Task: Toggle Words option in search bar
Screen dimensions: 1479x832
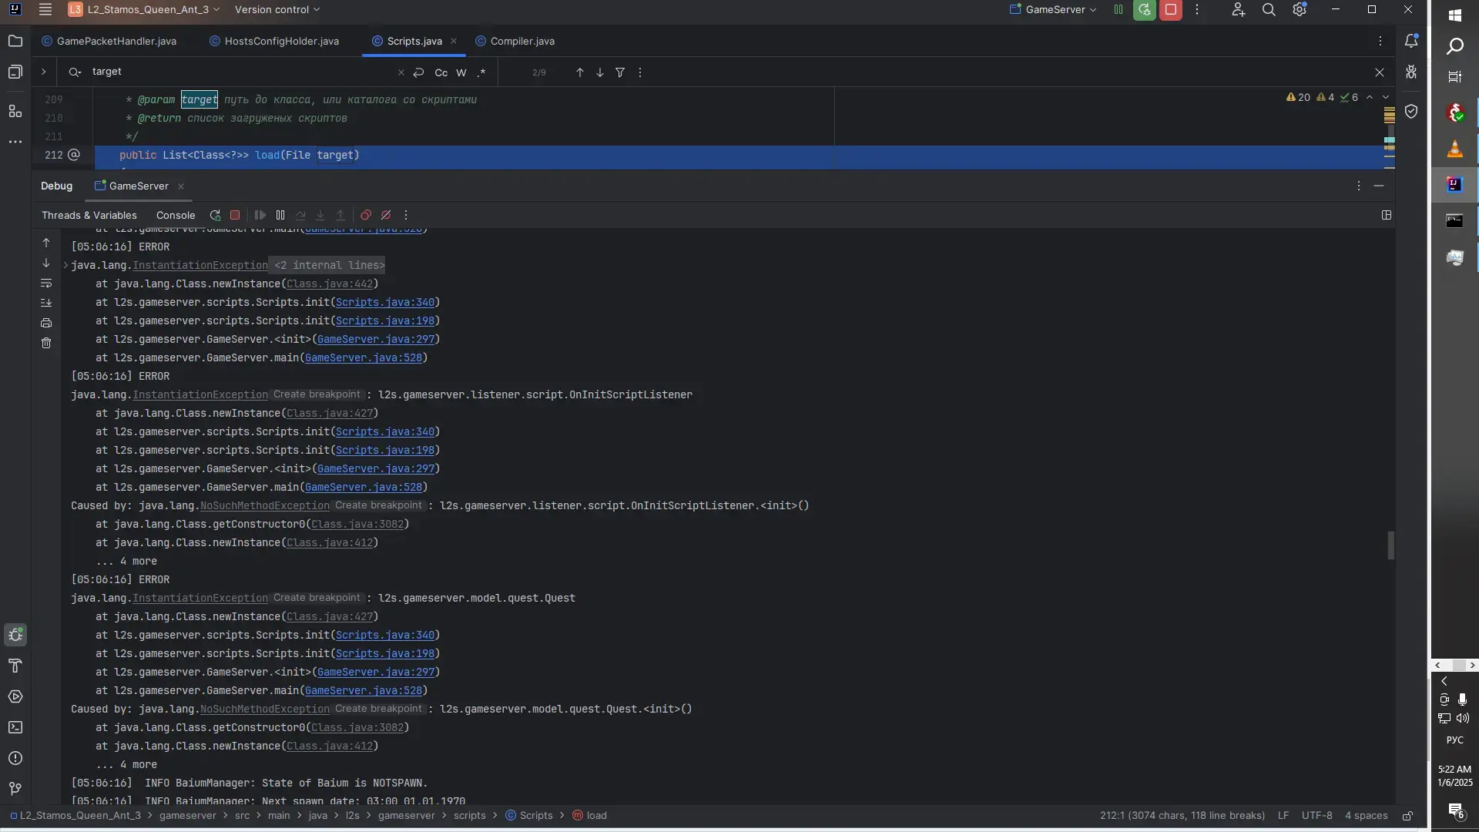Action: [461, 72]
